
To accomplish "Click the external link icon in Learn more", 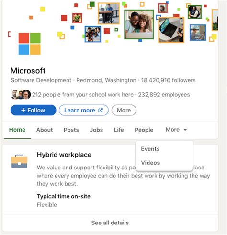I will tap(101, 110).
